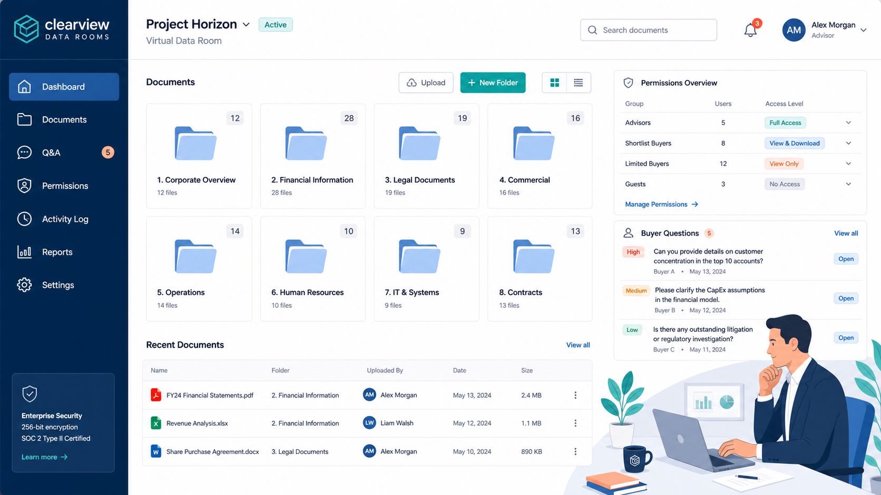Image resolution: width=881 pixels, height=495 pixels.
Task: Open three-dot menu for Share Purchase Agreement.docx
Action: pyautogui.click(x=575, y=451)
